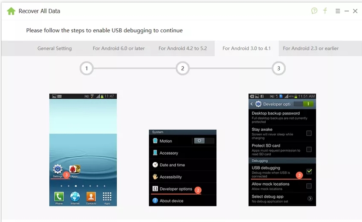The height and width of the screenshot is (222, 362).
Task: Click the Contacts icon on phone screenshot
Action: 91,197
